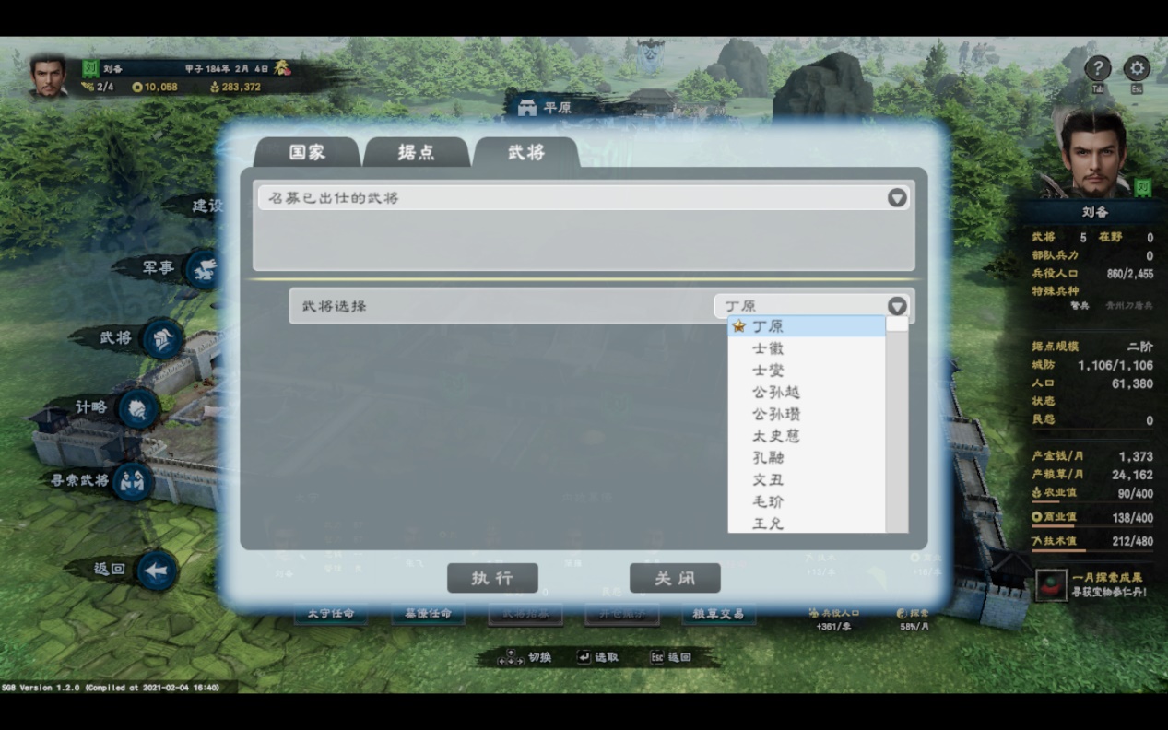Switch to the 据点 tab
This screenshot has height=730, width=1168.
coord(418,154)
